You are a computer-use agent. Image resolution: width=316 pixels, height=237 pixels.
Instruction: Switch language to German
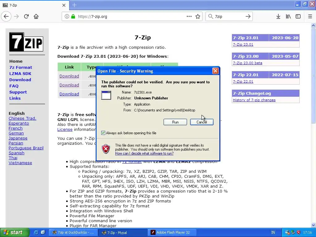pyautogui.click(x=16, y=133)
